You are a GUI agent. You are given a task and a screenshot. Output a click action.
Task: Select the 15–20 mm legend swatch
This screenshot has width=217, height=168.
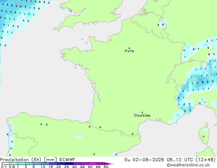(53, 164)
